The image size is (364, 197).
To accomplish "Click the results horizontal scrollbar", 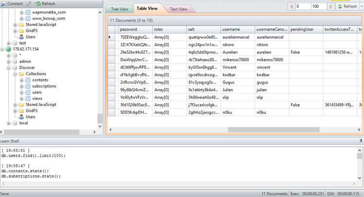I will tap(234, 130).
